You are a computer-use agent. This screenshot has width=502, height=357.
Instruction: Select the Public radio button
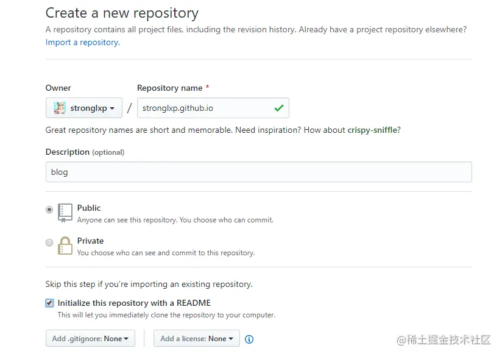[49, 210]
